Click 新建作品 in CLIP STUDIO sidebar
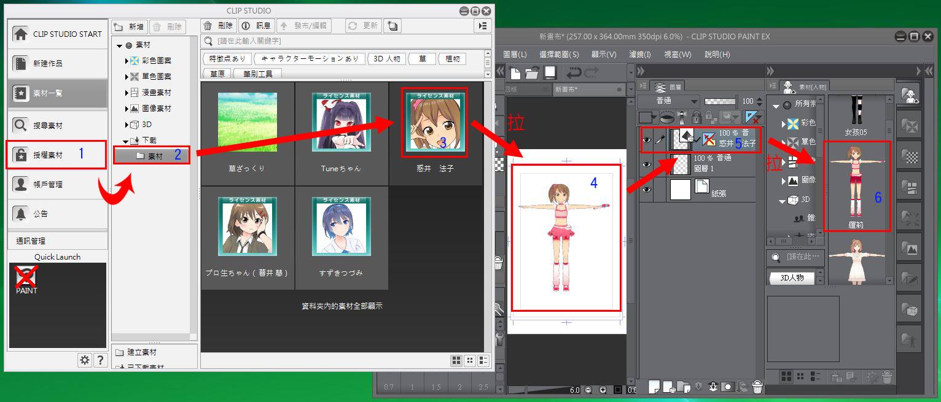 58,63
